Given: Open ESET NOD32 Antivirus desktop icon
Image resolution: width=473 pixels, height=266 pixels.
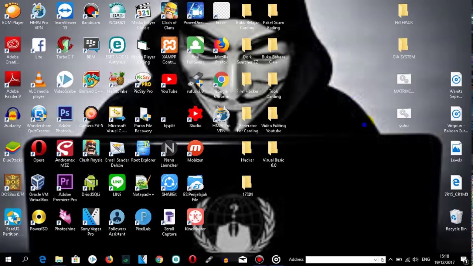Looking at the screenshot, I should pyautogui.click(x=117, y=51).
